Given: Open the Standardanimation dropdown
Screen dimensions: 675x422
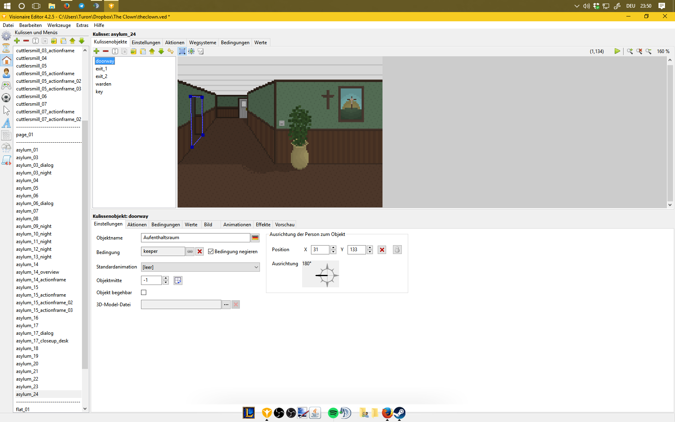Looking at the screenshot, I should point(200,267).
